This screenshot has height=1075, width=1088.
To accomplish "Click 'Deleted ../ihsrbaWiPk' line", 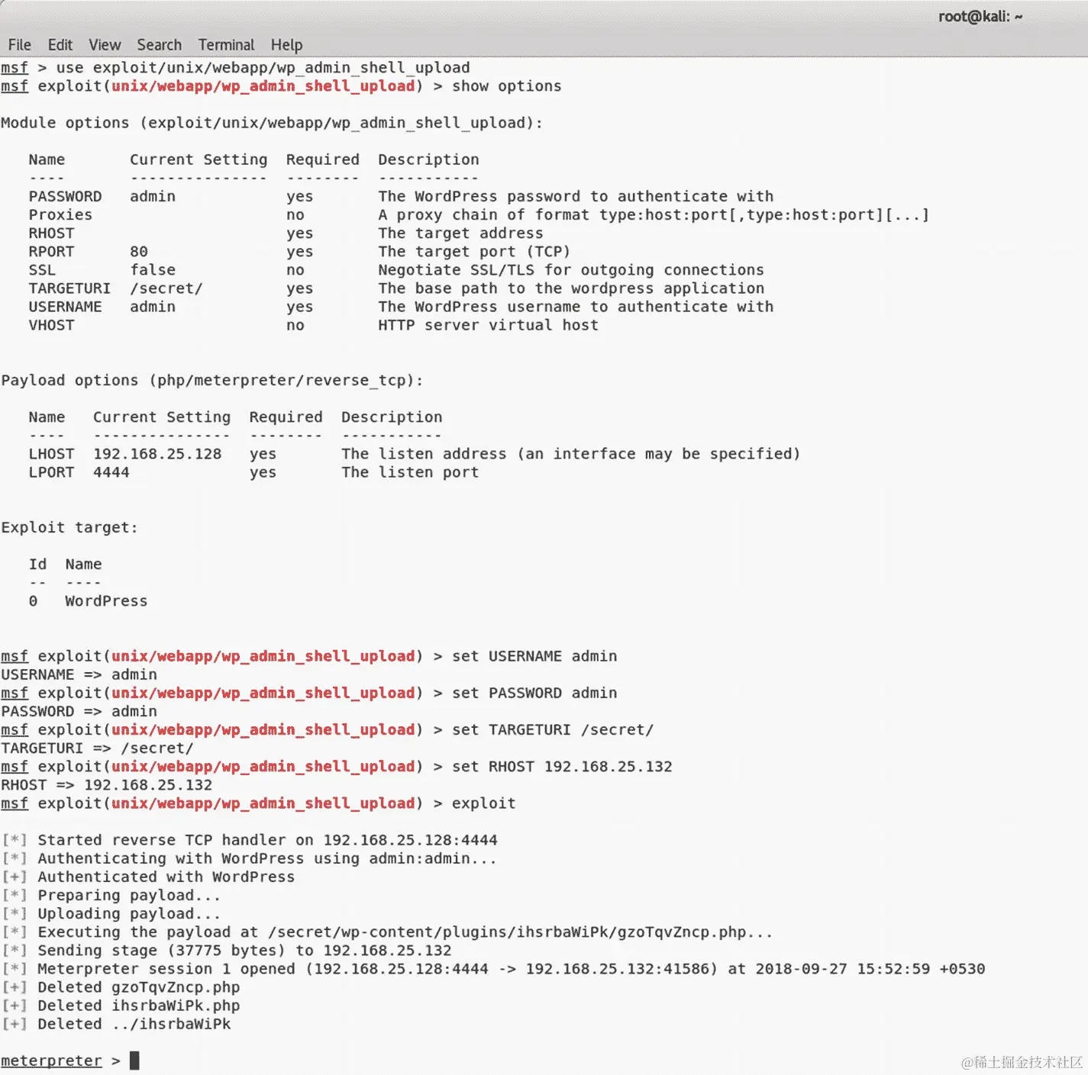I will pos(116,1024).
